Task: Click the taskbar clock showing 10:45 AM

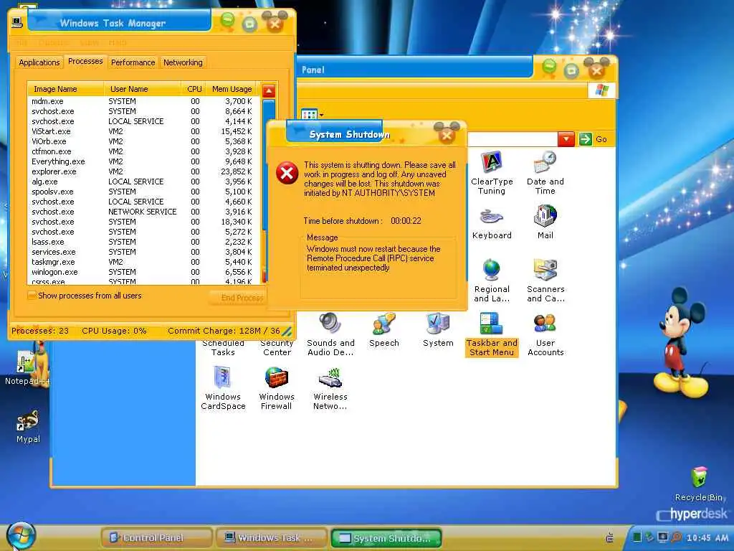Action: tap(707, 538)
